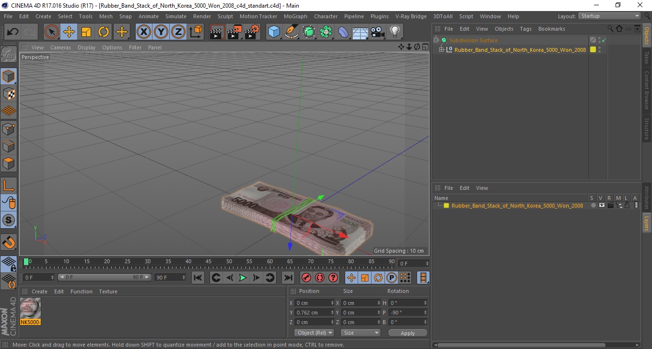Toggle X axis lock
This screenshot has width=652, height=349.
click(x=144, y=32)
